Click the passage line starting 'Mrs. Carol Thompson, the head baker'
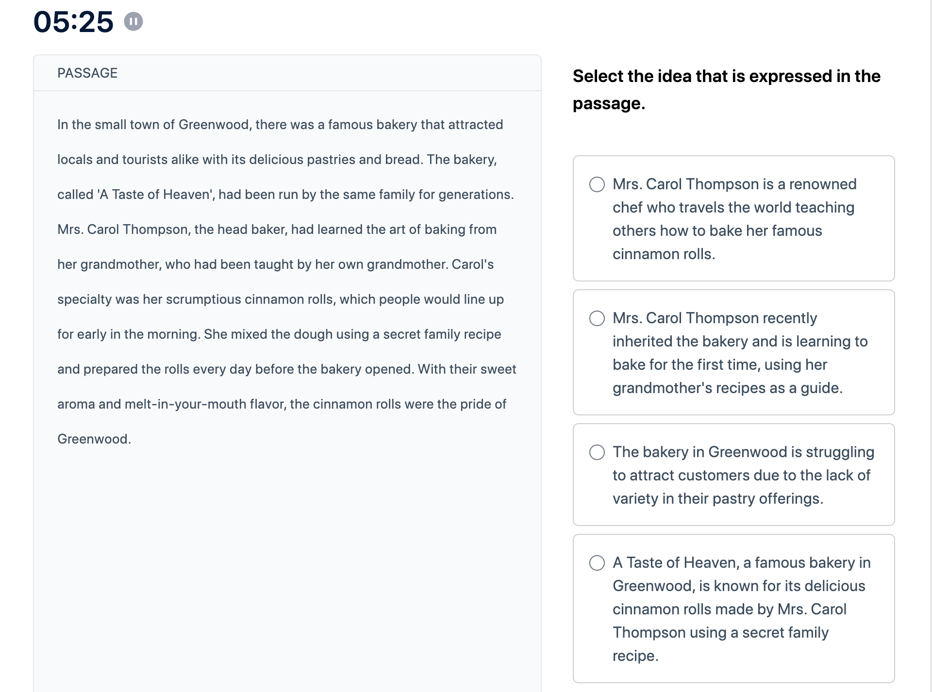 pyautogui.click(x=277, y=230)
